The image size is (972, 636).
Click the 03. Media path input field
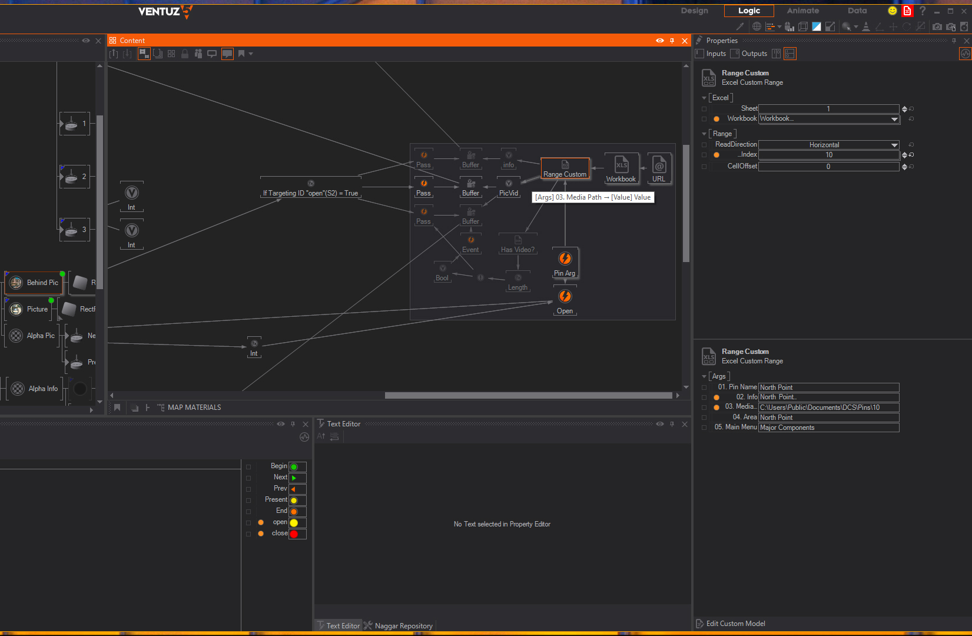click(x=828, y=408)
